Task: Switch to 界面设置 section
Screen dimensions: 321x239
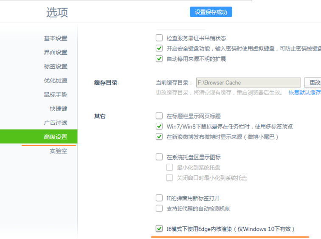Action: coord(55,52)
